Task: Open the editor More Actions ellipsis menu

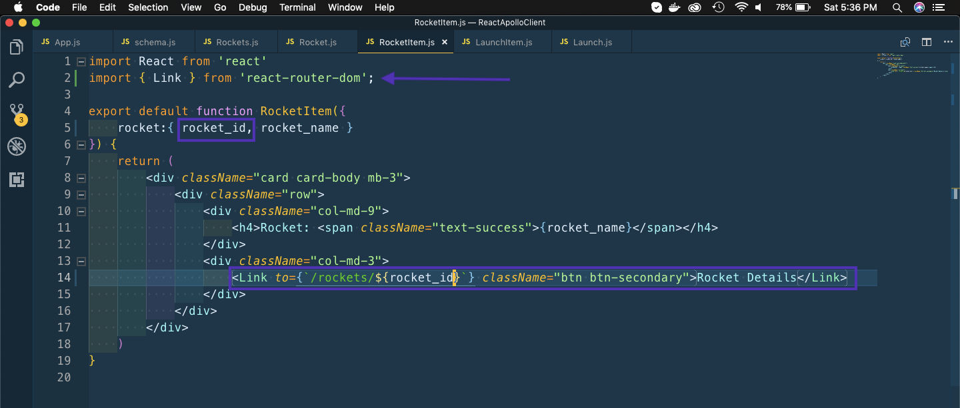Action: [x=949, y=42]
